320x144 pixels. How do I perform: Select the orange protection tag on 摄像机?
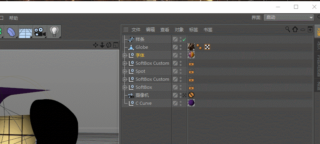[191, 95]
